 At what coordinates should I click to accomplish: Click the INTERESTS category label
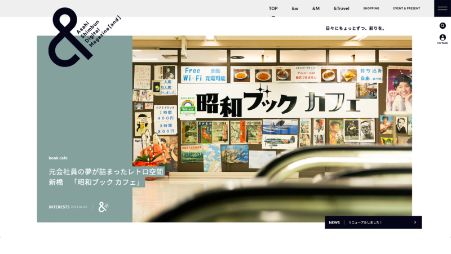point(59,207)
